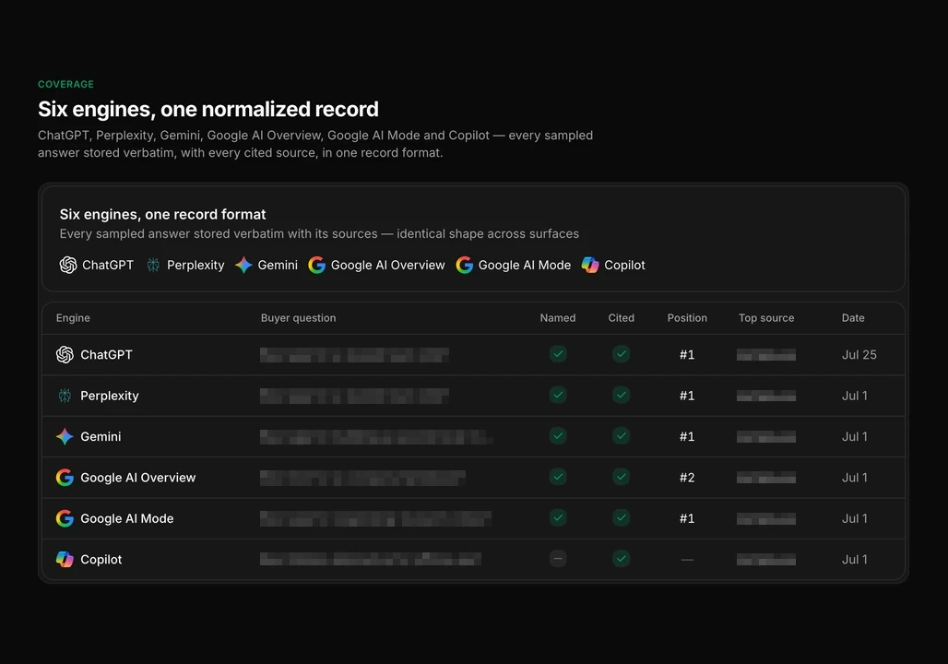Click the Perplexity icon in the table row
This screenshot has width=948, height=664.
click(65, 396)
